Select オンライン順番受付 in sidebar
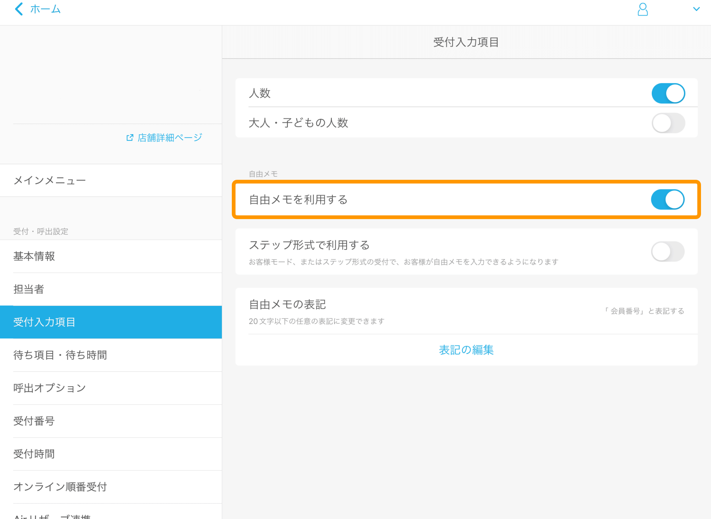711x519 pixels. coord(60,487)
